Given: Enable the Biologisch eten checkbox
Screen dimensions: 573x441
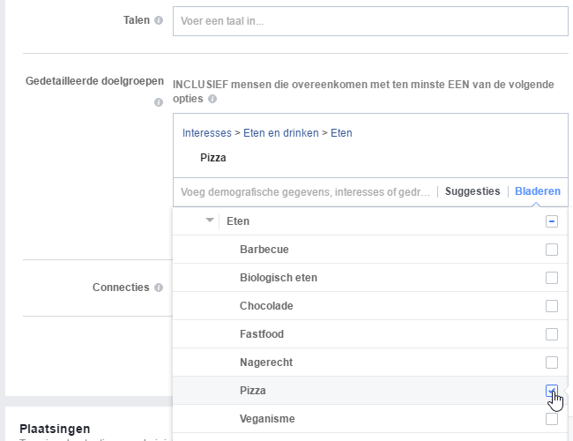Looking at the screenshot, I should [552, 278].
